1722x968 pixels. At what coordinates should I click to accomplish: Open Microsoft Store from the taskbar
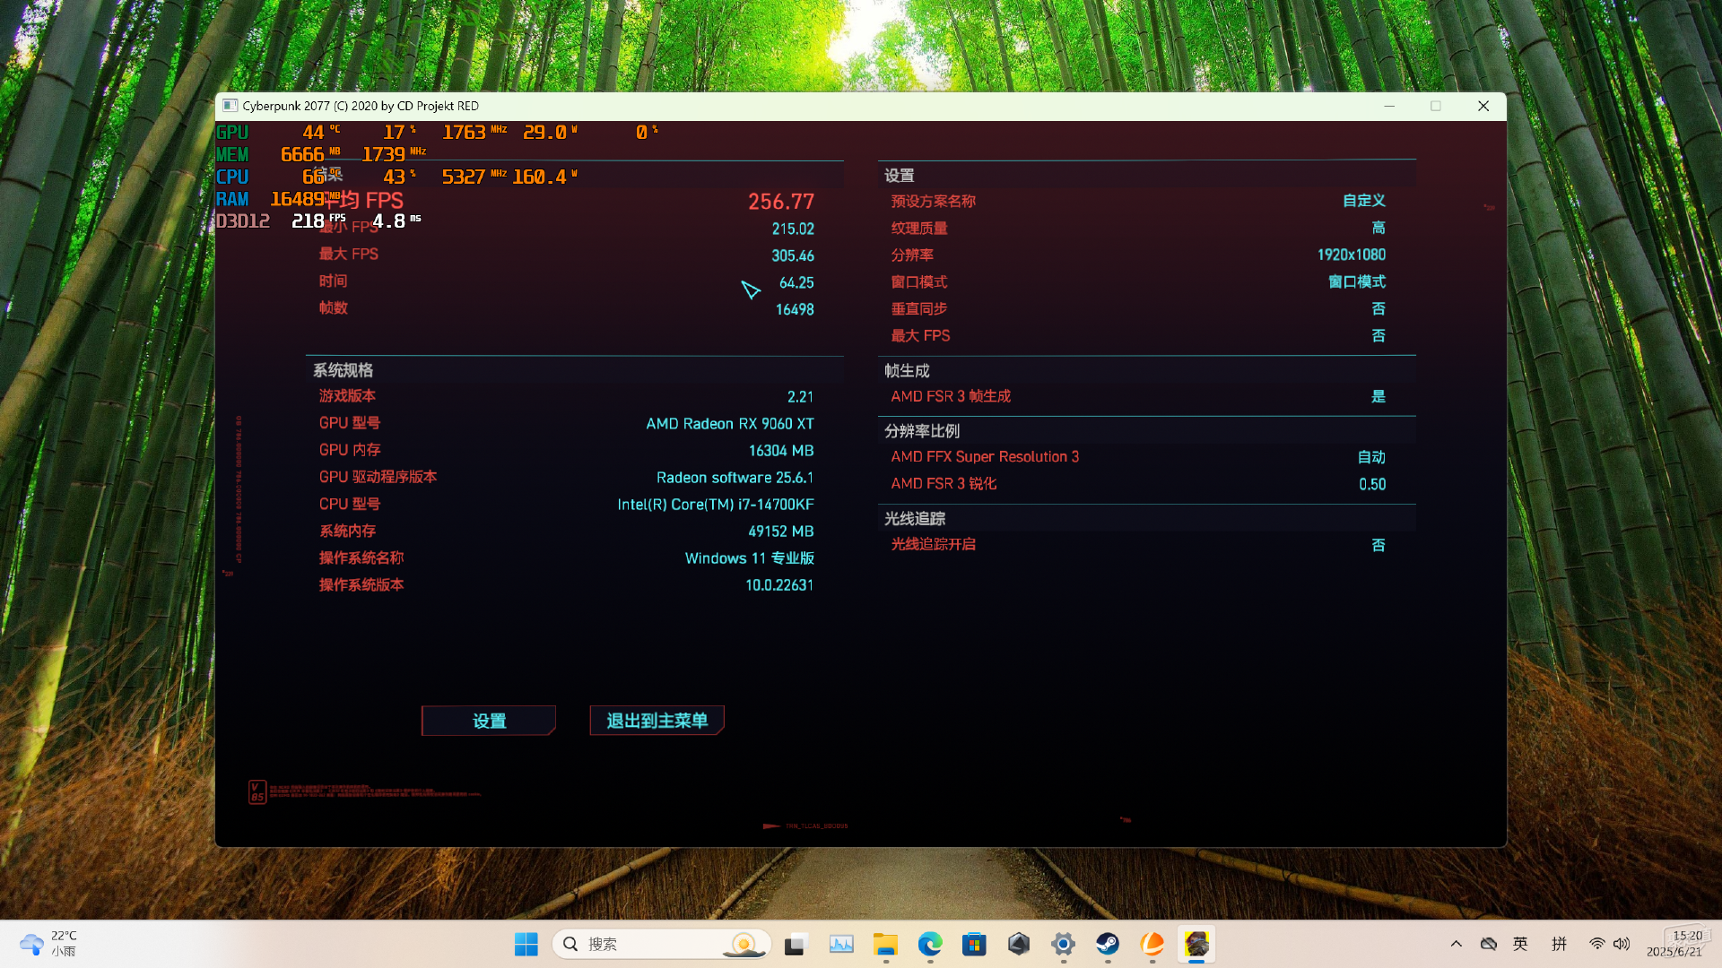coord(974,944)
